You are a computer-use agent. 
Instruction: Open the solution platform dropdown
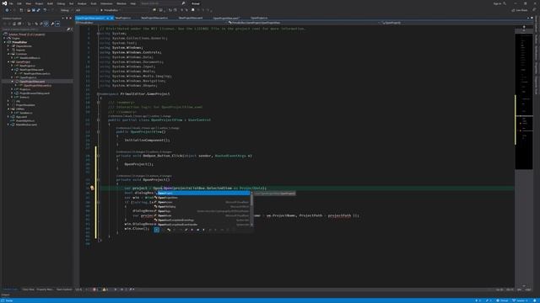tap(86, 10)
